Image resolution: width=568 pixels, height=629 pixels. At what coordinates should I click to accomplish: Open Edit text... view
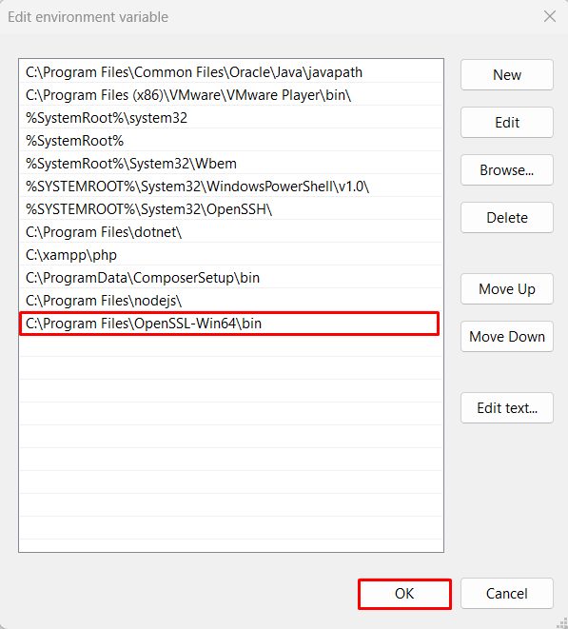(507, 408)
